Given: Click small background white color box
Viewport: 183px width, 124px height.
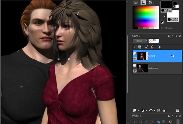Looking at the screenshot, I should coord(177,6).
